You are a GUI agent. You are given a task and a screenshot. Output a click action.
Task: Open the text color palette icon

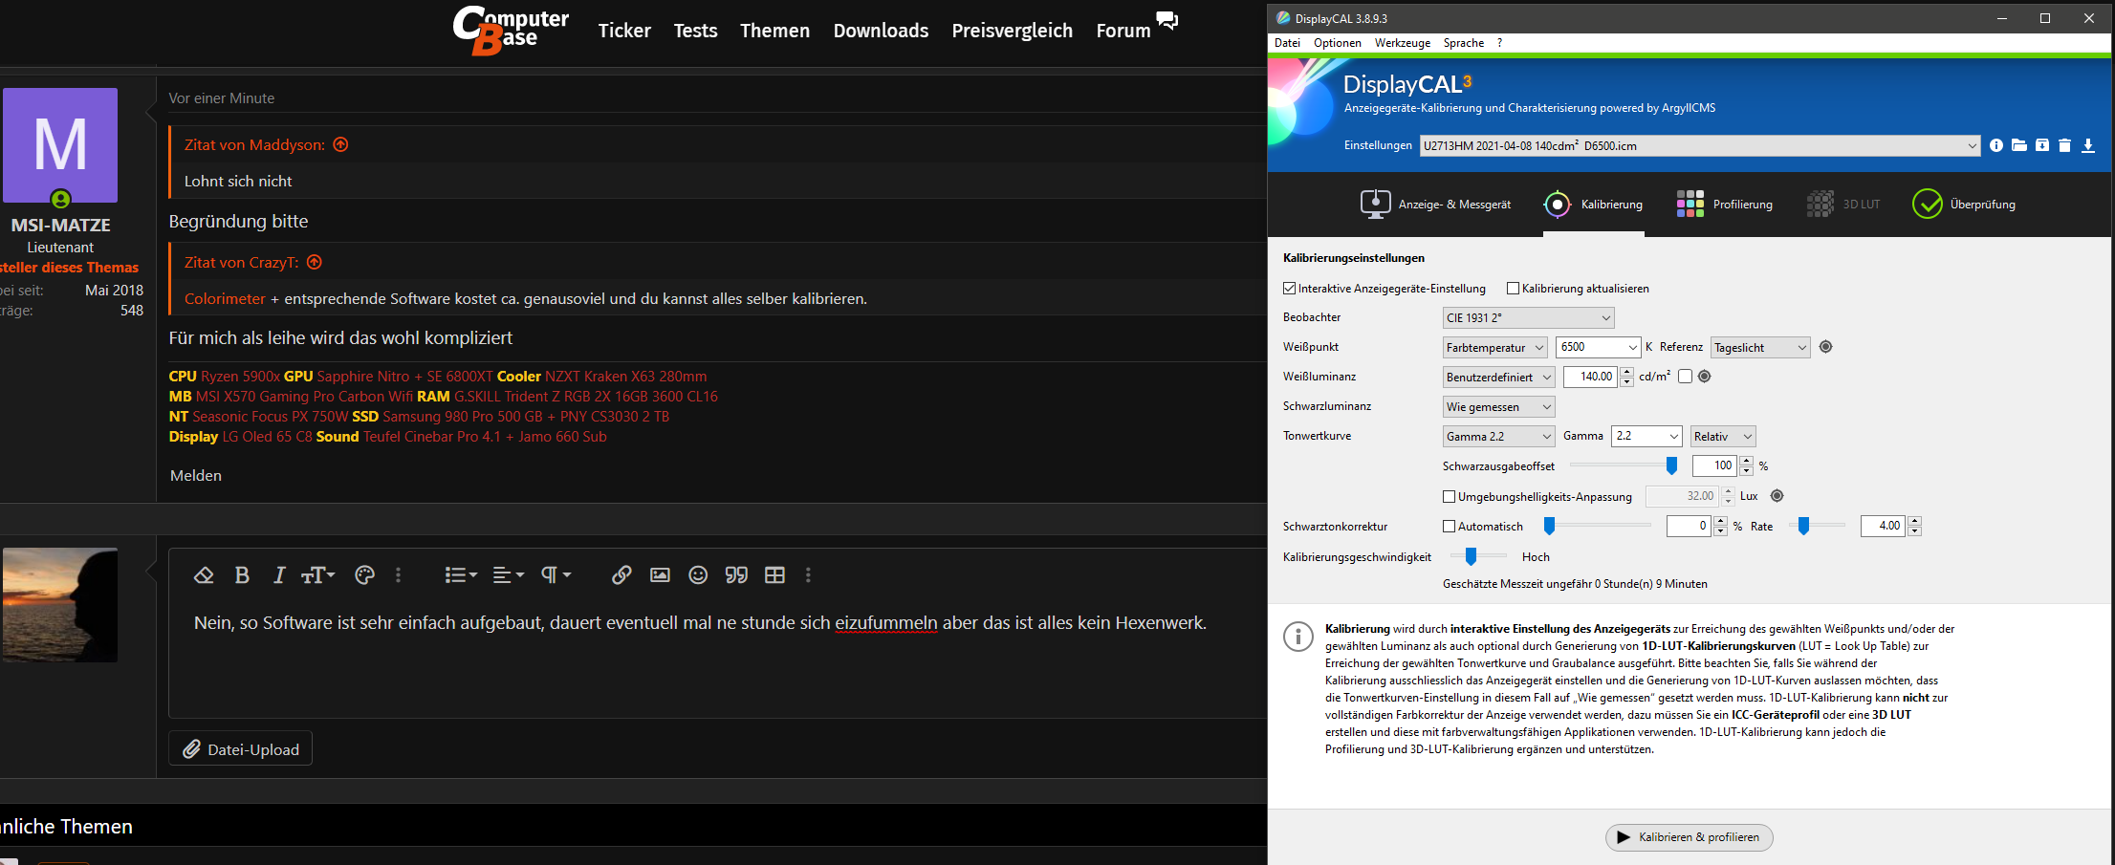pyautogui.click(x=363, y=574)
